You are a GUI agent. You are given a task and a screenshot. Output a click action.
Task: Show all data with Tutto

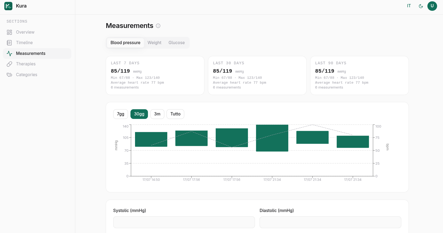click(175, 114)
